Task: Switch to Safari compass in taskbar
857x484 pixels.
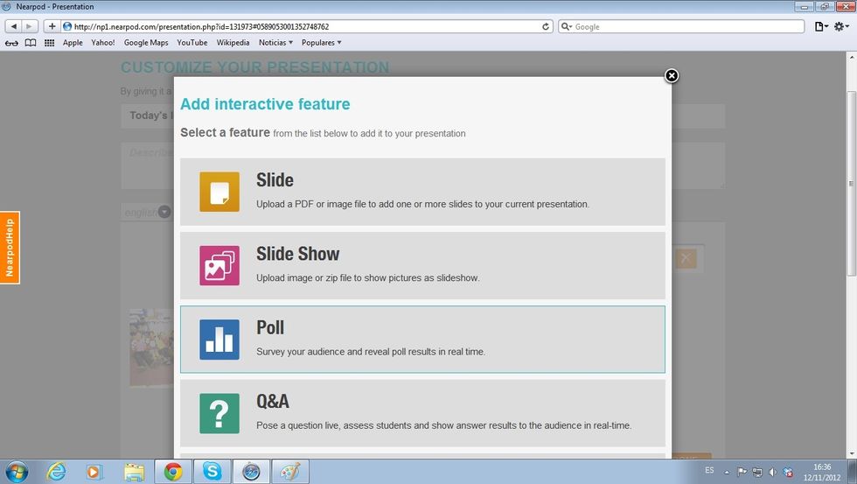Action: click(x=252, y=472)
